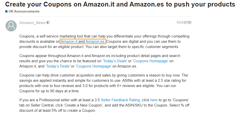Open 'Today's Deals' link for Amazon.it
This screenshot has width=236, height=114.
pos(115,61)
